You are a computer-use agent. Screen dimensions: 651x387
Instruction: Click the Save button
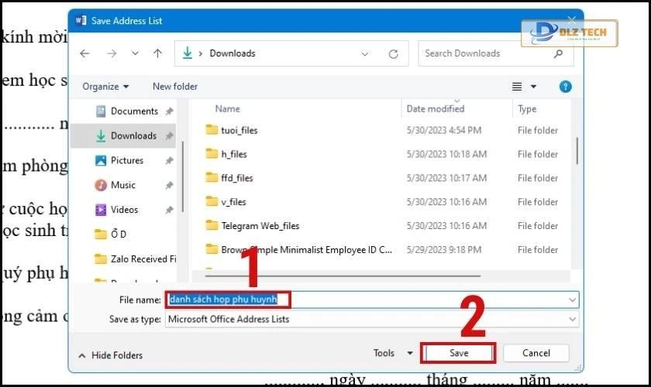point(458,353)
